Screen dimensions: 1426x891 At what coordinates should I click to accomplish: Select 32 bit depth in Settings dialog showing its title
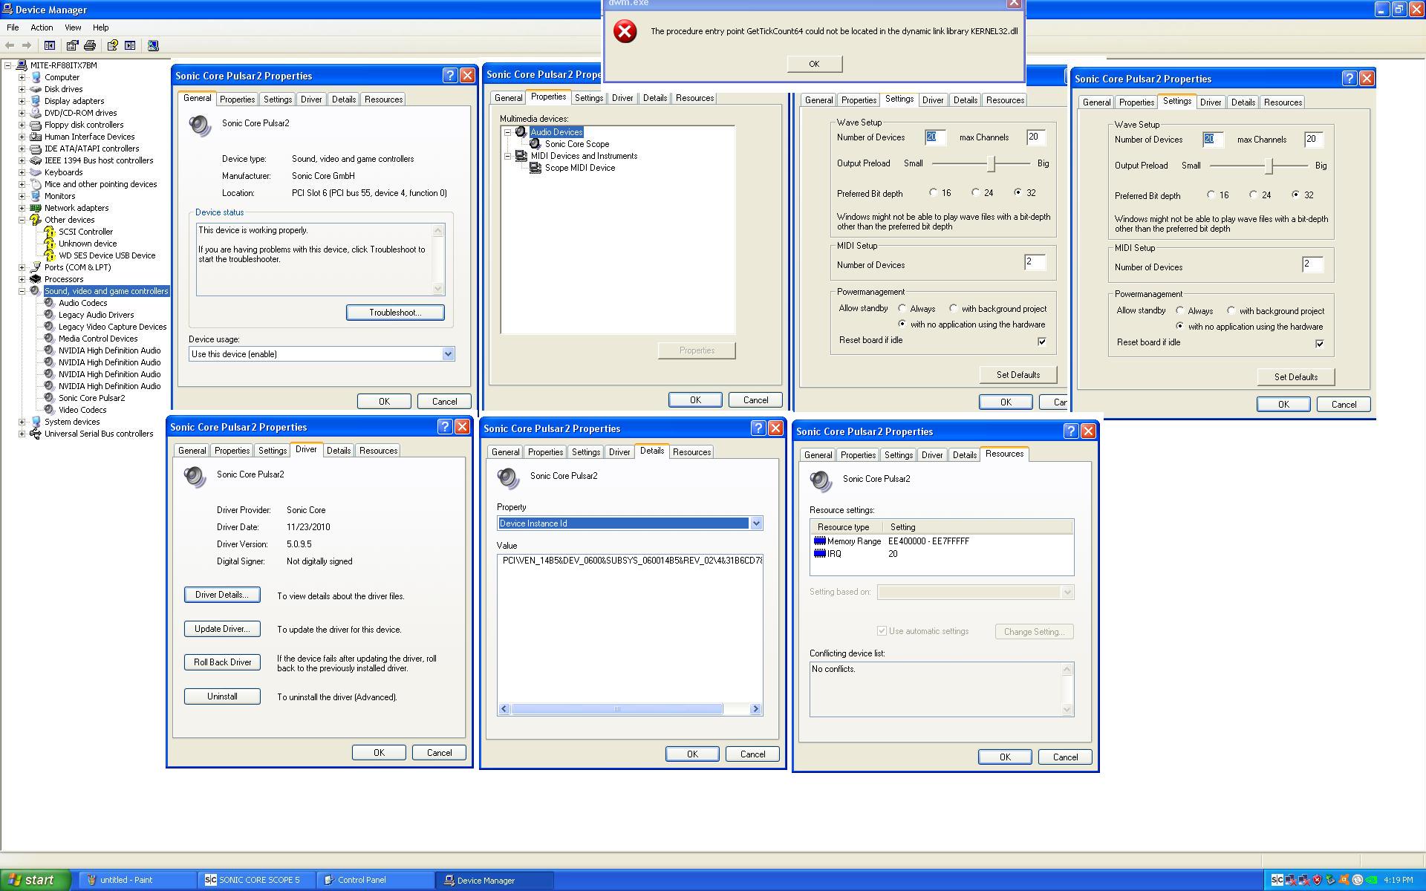tap(1296, 195)
